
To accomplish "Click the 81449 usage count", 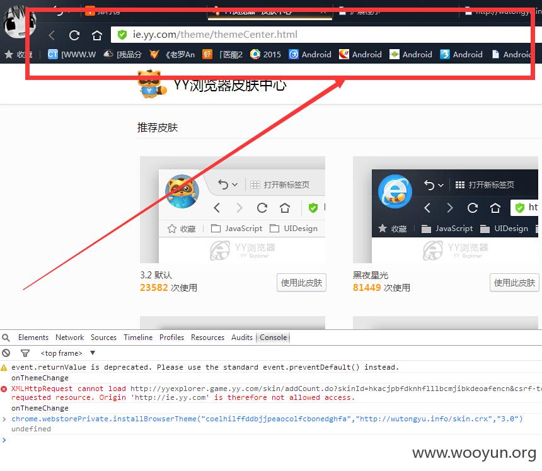I will [367, 288].
